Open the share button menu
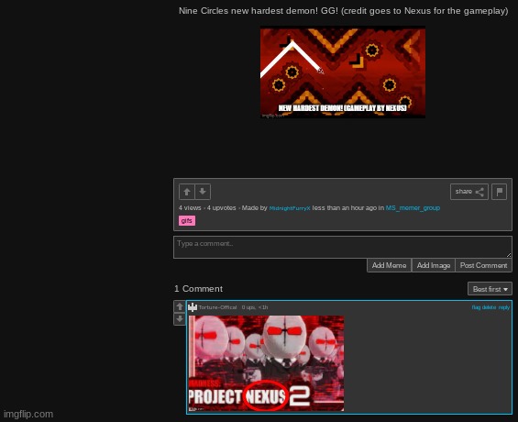The image size is (518, 422). coord(469,192)
